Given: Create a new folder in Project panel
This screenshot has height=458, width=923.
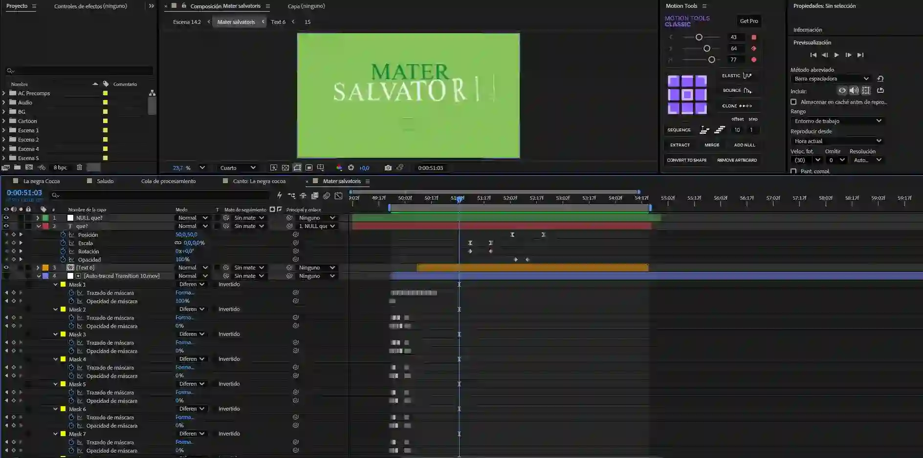Looking at the screenshot, I should point(18,167).
